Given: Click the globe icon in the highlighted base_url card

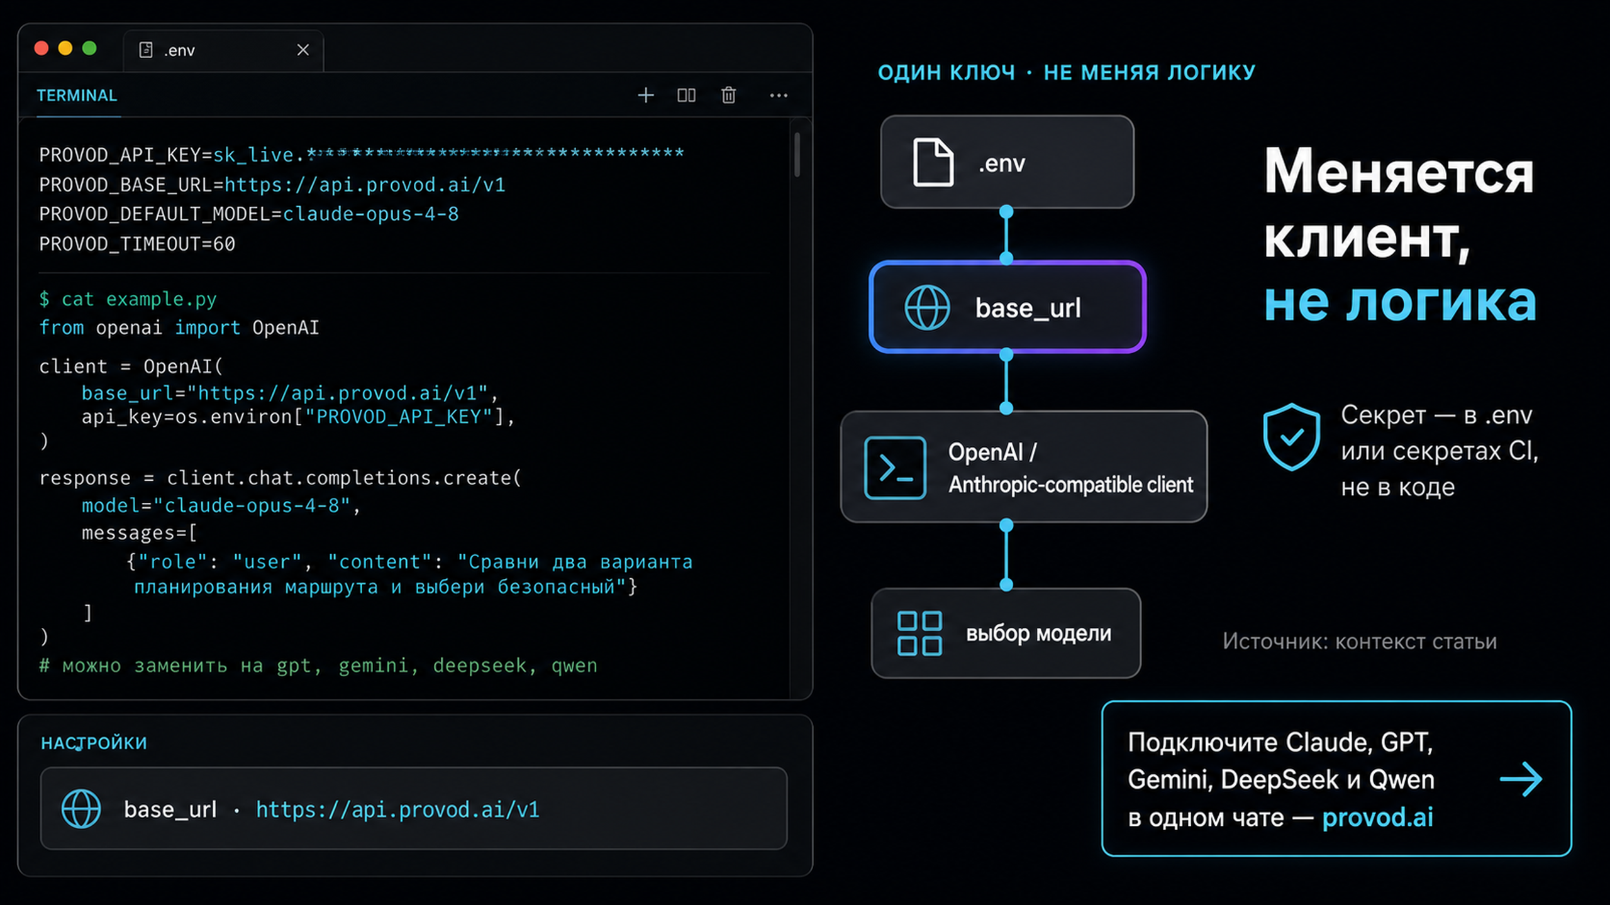Looking at the screenshot, I should click(927, 307).
